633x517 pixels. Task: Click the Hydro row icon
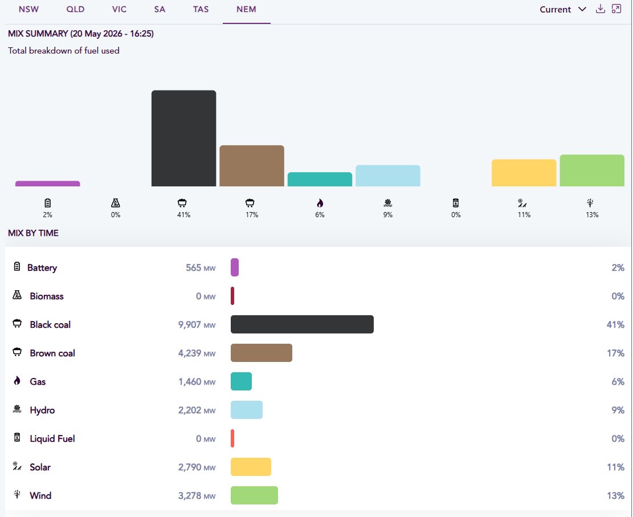coord(17,409)
